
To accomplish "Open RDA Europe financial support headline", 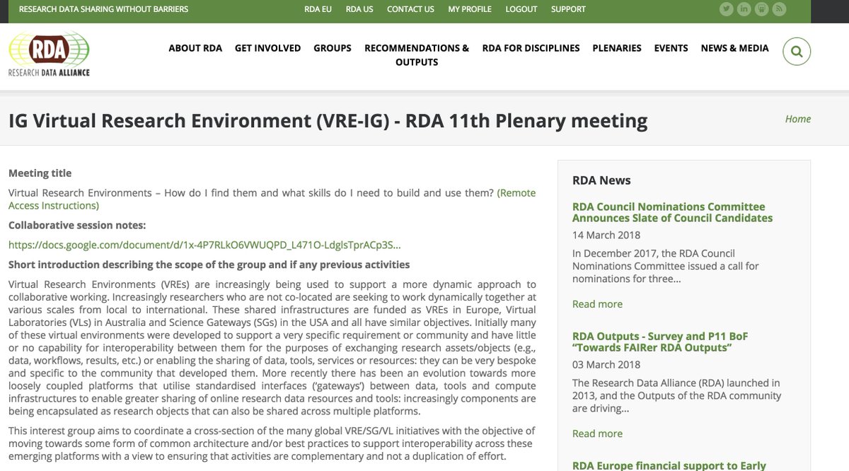I will coord(669,465).
